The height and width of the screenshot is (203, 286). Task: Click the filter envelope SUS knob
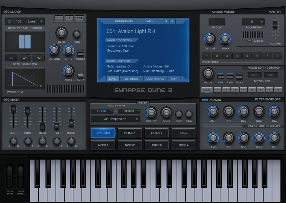259,111
